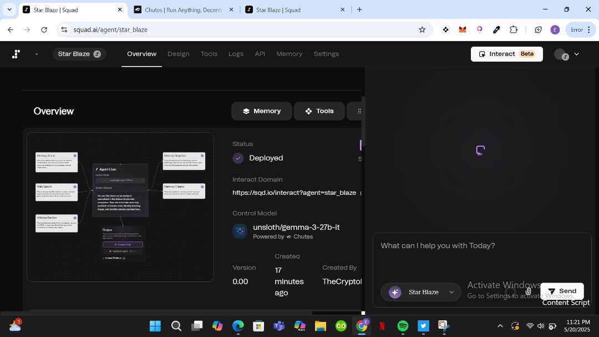Open the Windows Start menu
This screenshot has height=337, width=599.
pyautogui.click(x=155, y=326)
